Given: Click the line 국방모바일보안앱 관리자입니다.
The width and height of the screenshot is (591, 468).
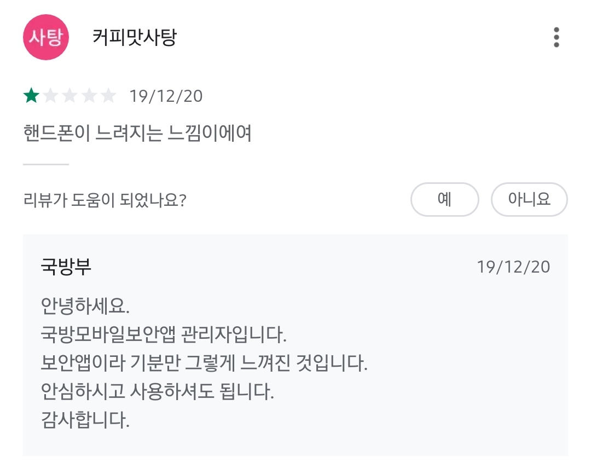Looking at the screenshot, I should (x=164, y=334).
